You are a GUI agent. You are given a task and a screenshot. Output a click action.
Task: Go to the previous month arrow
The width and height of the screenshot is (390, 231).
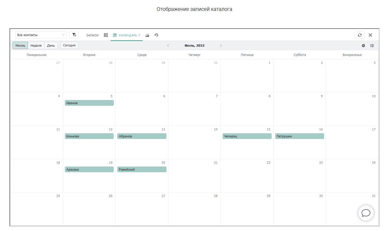coord(168,45)
